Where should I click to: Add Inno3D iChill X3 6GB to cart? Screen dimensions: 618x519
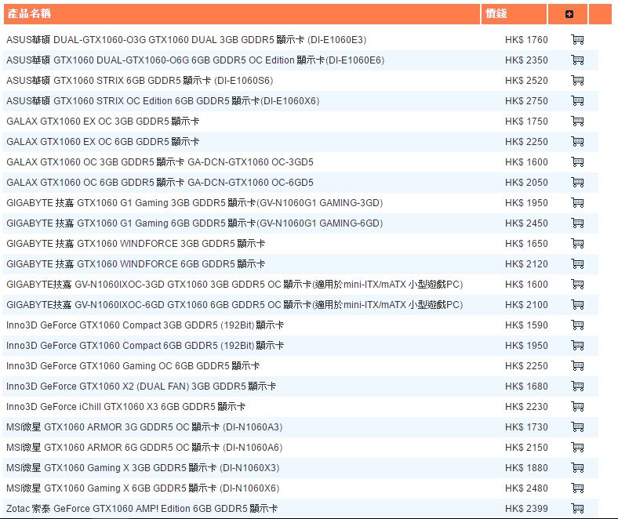(577, 407)
